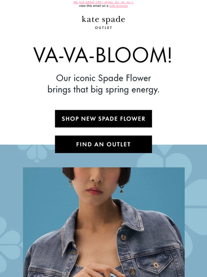Click the denim jacket chest pocket button
The width and height of the screenshot is (207, 277).
tap(156, 264)
